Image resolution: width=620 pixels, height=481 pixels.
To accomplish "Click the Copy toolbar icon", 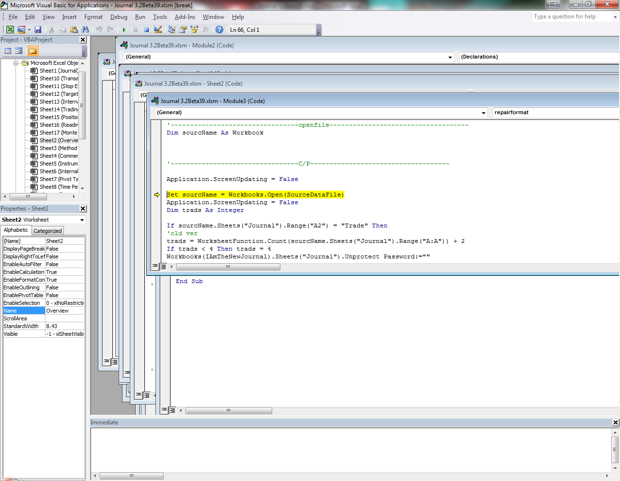I will 62,30.
